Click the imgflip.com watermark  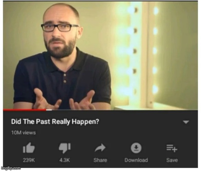pos(11,168)
